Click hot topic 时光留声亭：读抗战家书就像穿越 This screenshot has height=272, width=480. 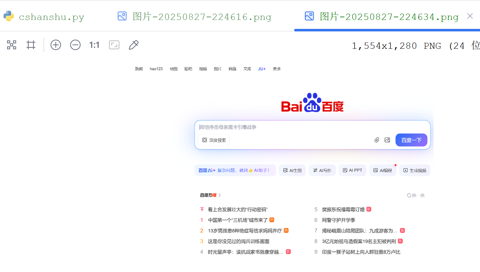tap(245, 252)
